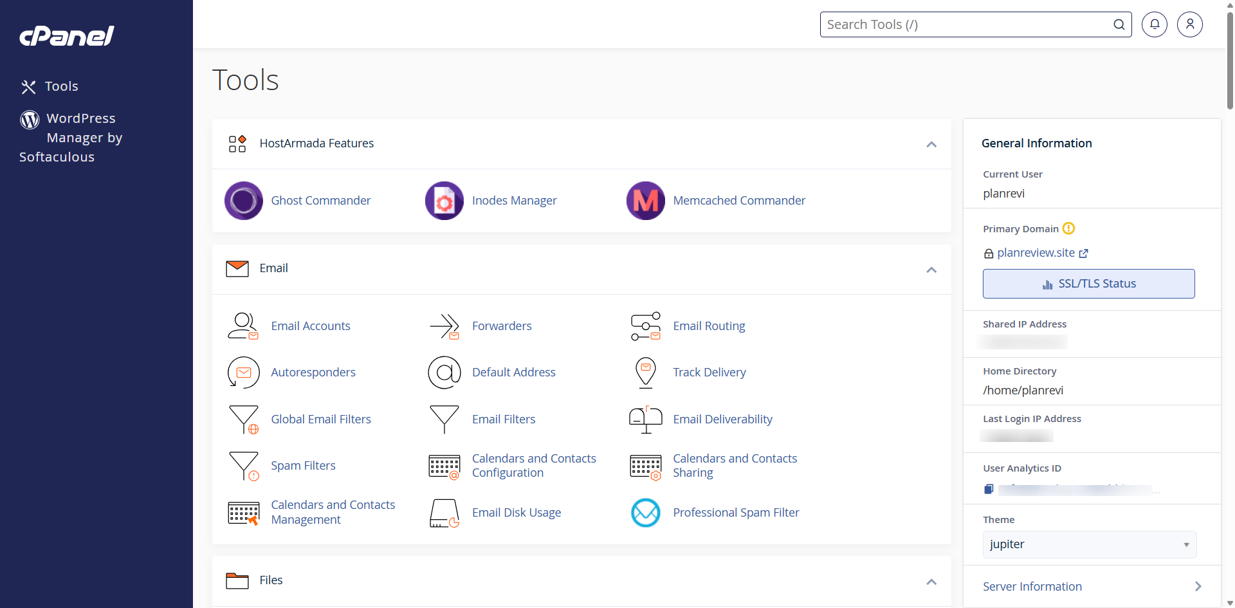
Task: Collapse the HostArmada Features section
Action: [x=931, y=144]
